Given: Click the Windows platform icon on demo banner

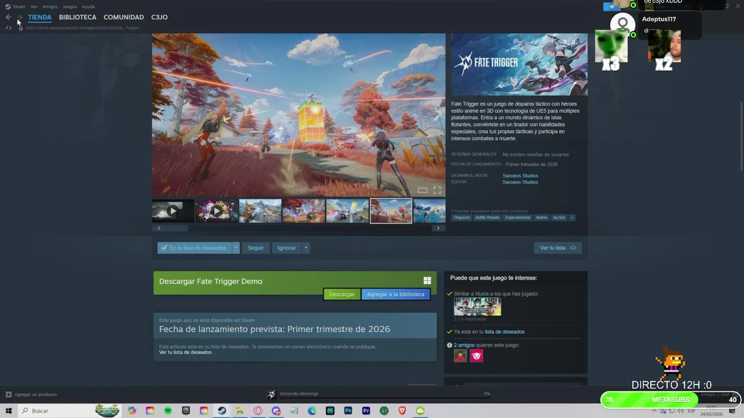Looking at the screenshot, I should click(x=427, y=281).
